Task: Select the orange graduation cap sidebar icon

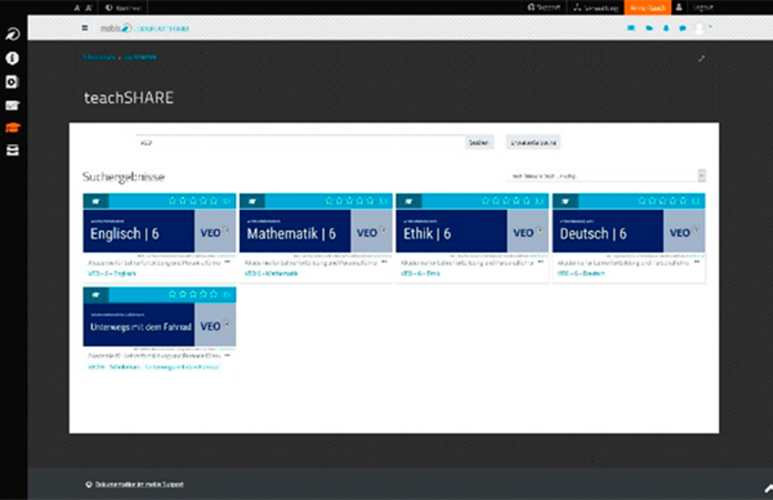Action: [x=12, y=127]
